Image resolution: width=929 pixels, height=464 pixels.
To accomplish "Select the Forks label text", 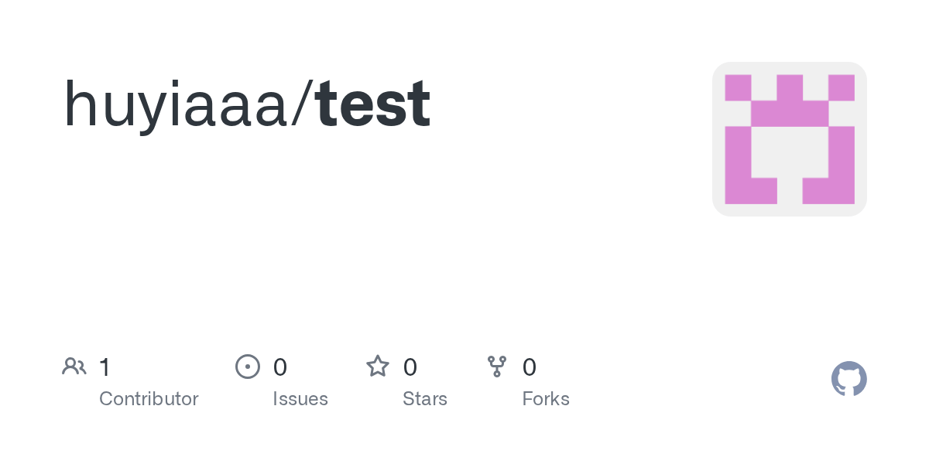I will (x=546, y=399).
